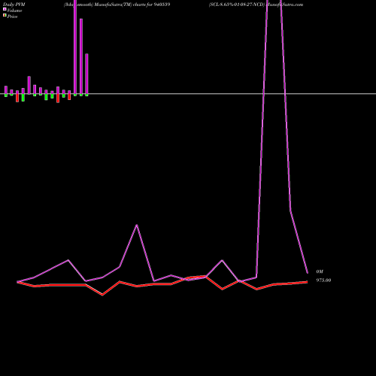Viewport: 376px width, 376px height.
Task: Click the 'Volume' legend label
Action: point(14,11)
